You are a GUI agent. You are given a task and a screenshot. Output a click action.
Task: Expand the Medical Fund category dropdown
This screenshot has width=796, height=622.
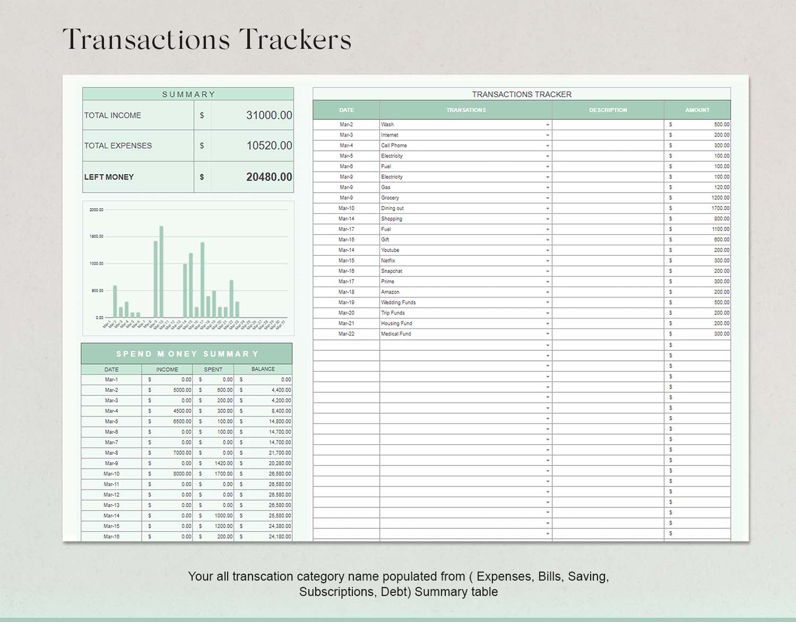(x=547, y=334)
